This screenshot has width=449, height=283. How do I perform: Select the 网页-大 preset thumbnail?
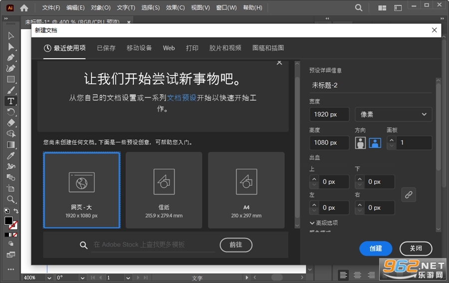[82, 190]
